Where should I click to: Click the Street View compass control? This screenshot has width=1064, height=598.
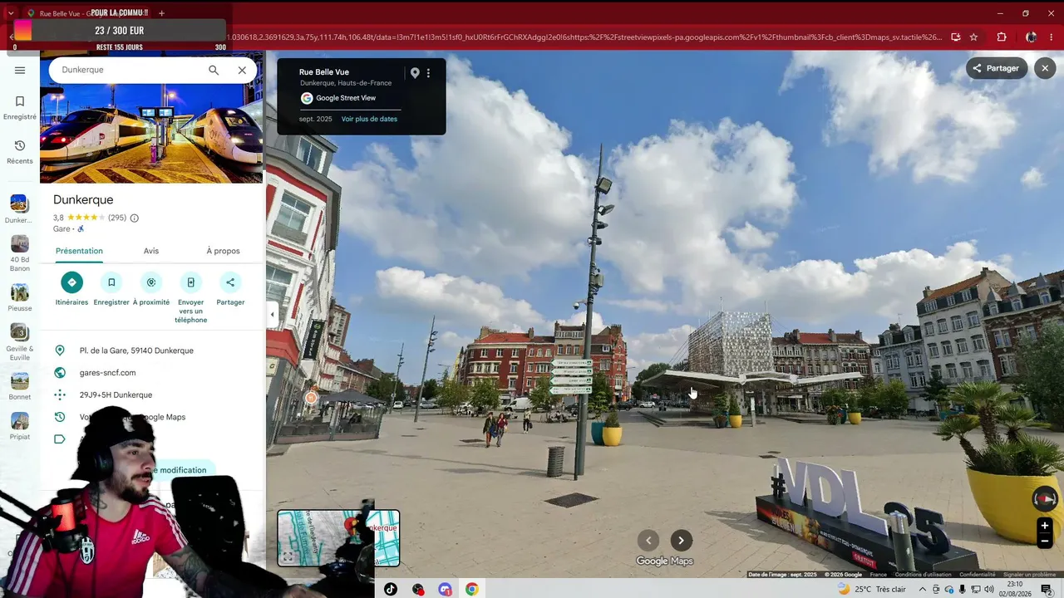(x=1045, y=498)
